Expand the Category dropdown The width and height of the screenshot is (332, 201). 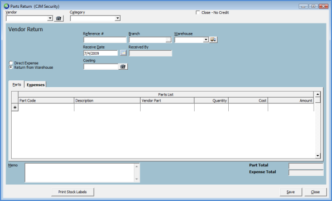[x=118, y=18]
